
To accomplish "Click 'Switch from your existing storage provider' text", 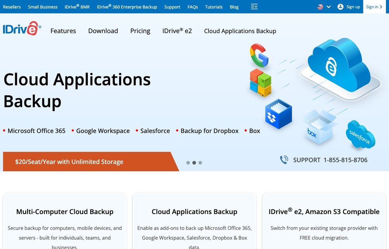I will click(x=324, y=233).
